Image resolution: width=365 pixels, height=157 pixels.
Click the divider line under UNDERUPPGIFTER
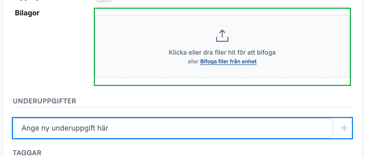pyautogui.click(x=182, y=107)
